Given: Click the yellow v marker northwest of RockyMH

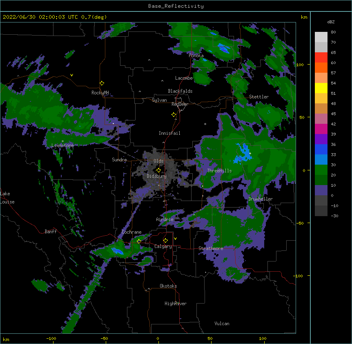Looking at the screenshot, I should 71,75.
